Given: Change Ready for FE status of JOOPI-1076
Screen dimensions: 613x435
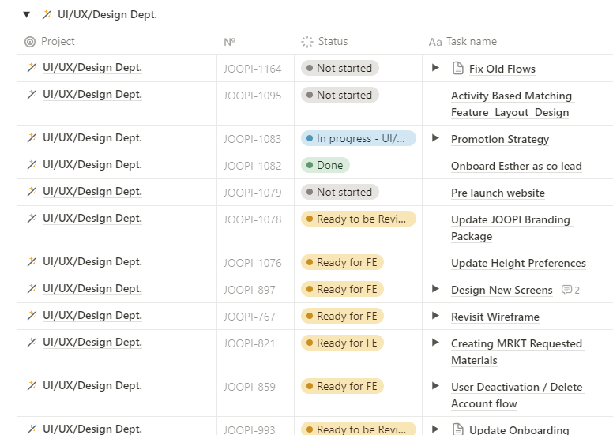Looking at the screenshot, I should 343,262.
